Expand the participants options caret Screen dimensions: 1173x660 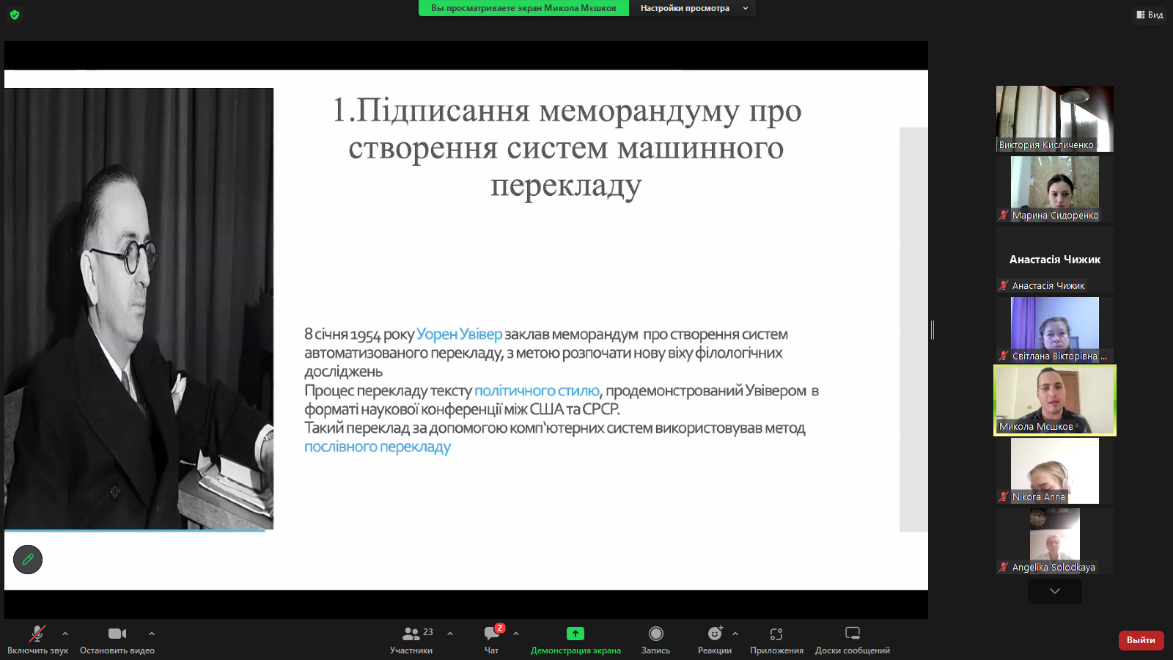[450, 634]
